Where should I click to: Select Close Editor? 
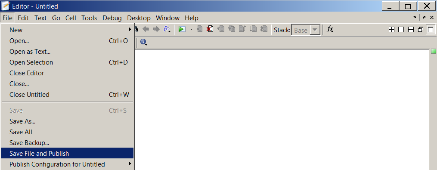pos(67,73)
